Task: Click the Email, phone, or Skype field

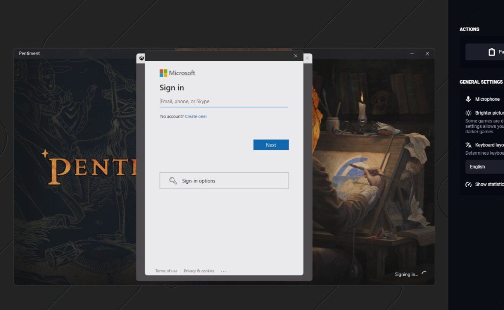Action: (224, 102)
